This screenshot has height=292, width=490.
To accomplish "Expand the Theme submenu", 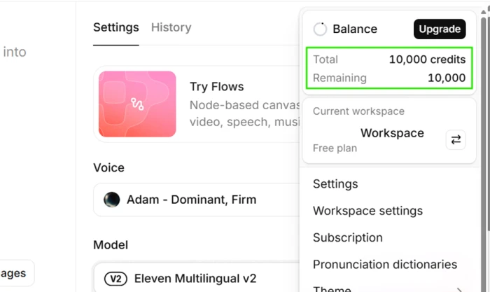I will [x=388, y=288].
